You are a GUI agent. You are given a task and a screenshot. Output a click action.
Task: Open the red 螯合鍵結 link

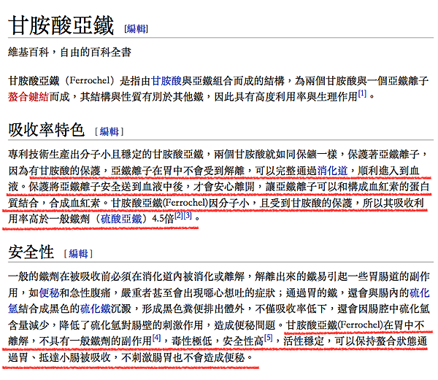point(28,97)
